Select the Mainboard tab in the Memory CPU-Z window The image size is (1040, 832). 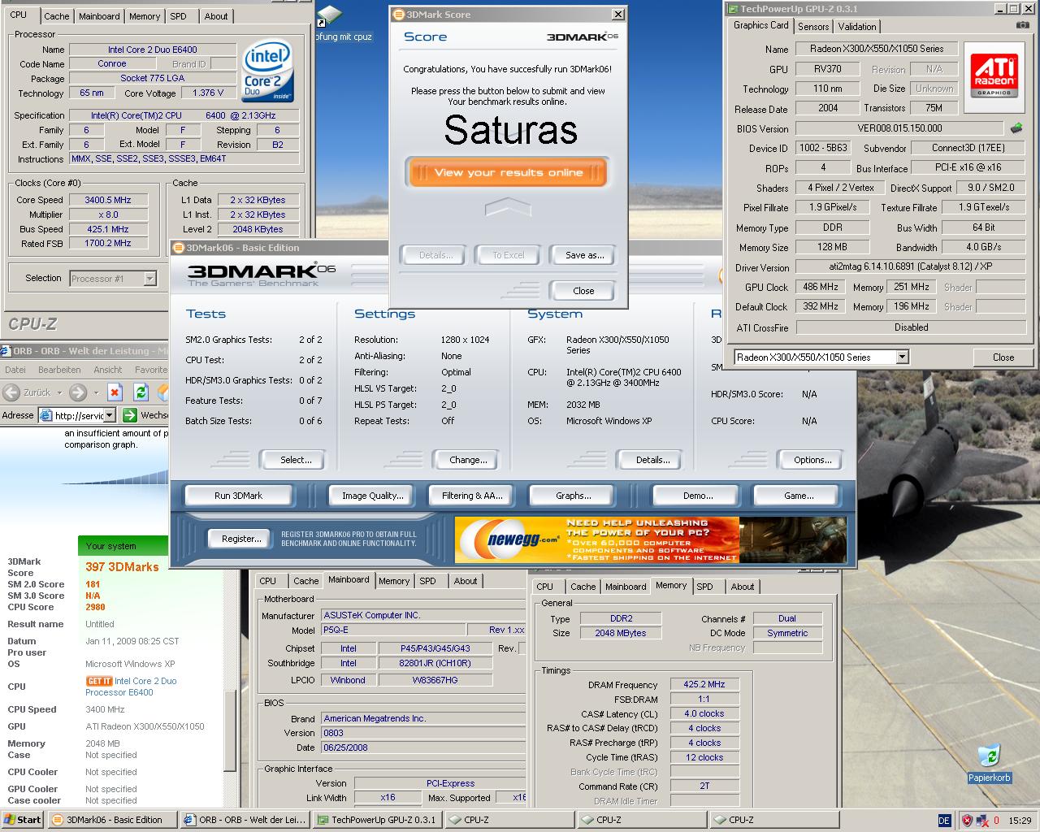tap(626, 587)
